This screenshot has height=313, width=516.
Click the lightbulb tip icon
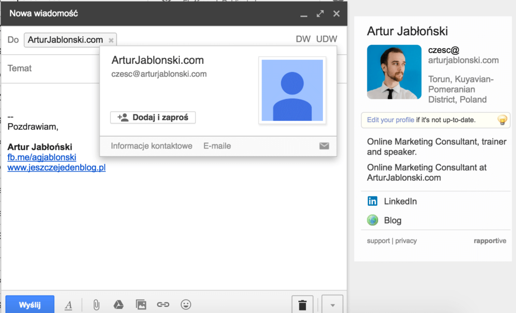coord(502,120)
